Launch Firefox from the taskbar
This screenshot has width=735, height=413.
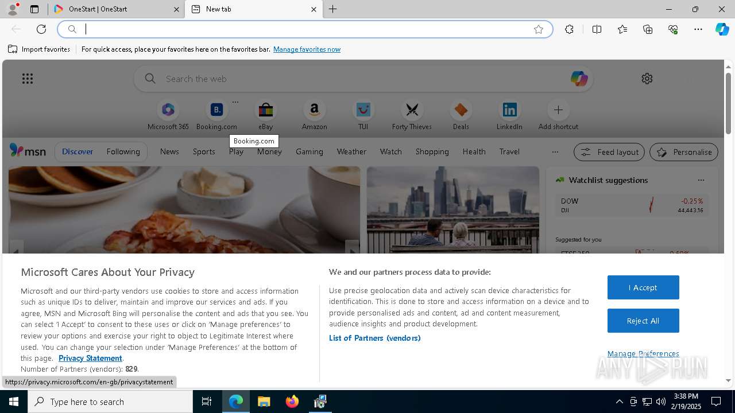point(292,402)
